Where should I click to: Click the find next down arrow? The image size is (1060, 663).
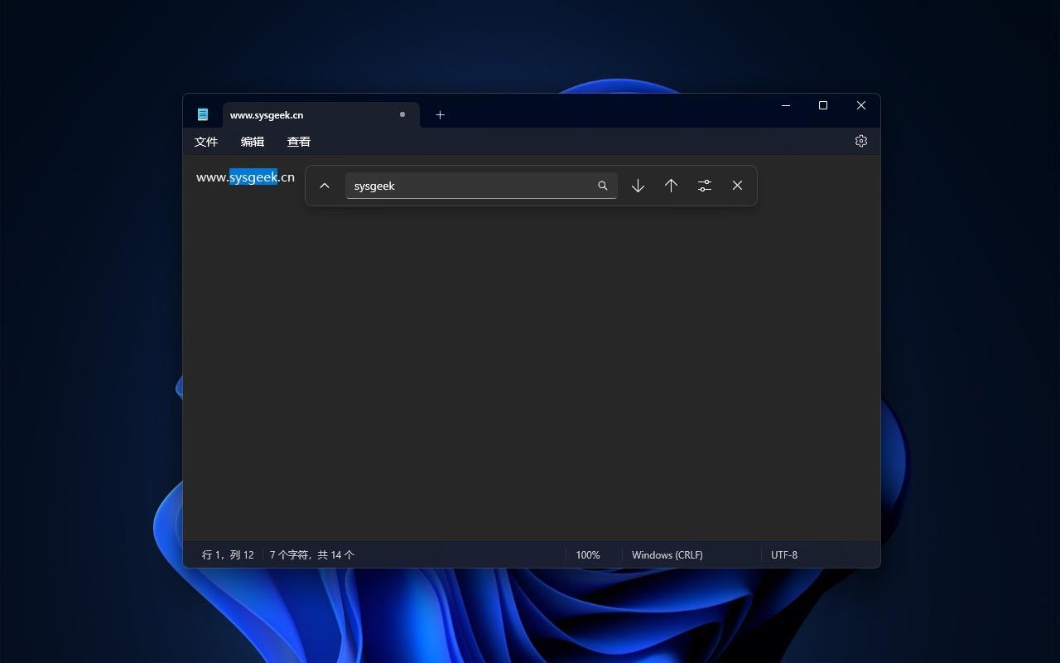click(x=638, y=186)
